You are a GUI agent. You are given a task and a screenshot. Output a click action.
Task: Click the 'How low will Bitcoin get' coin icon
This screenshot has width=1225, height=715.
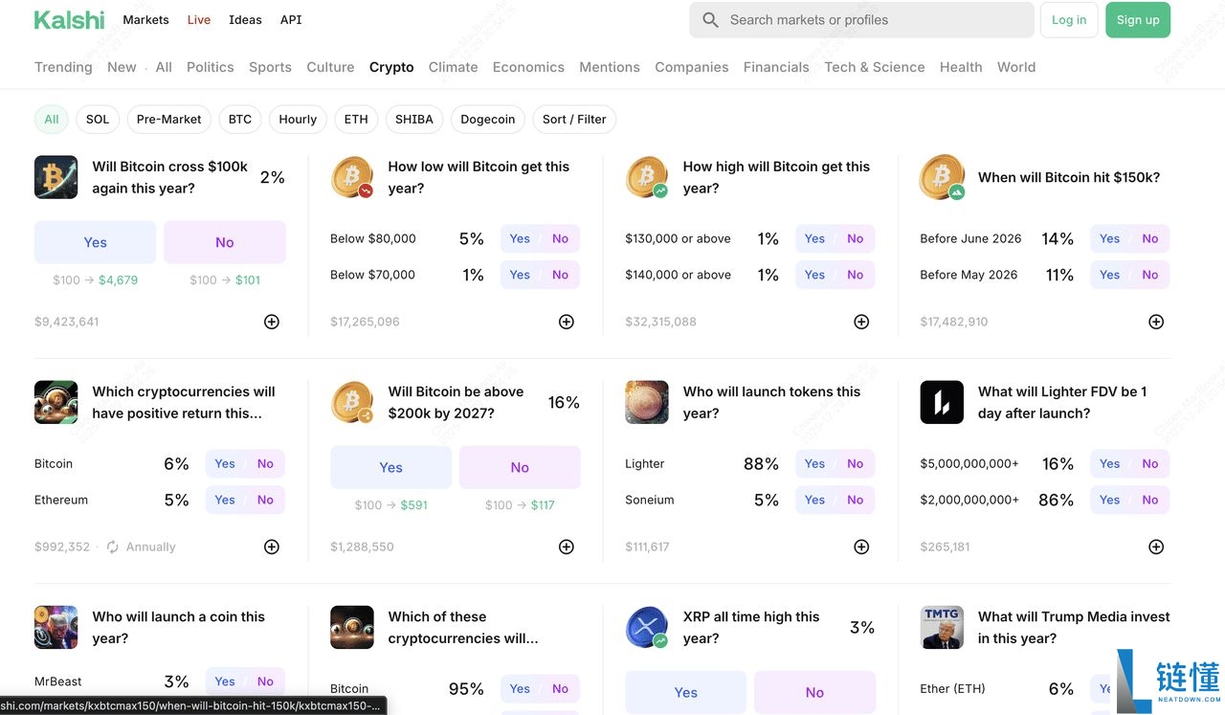pos(352,177)
